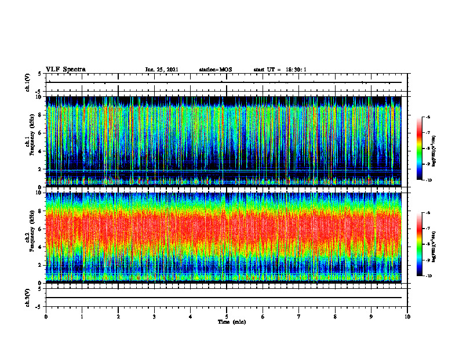Viewport: 459px width, 355px height.
Task: Click time axis tick label "5"
Action: (227, 317)
